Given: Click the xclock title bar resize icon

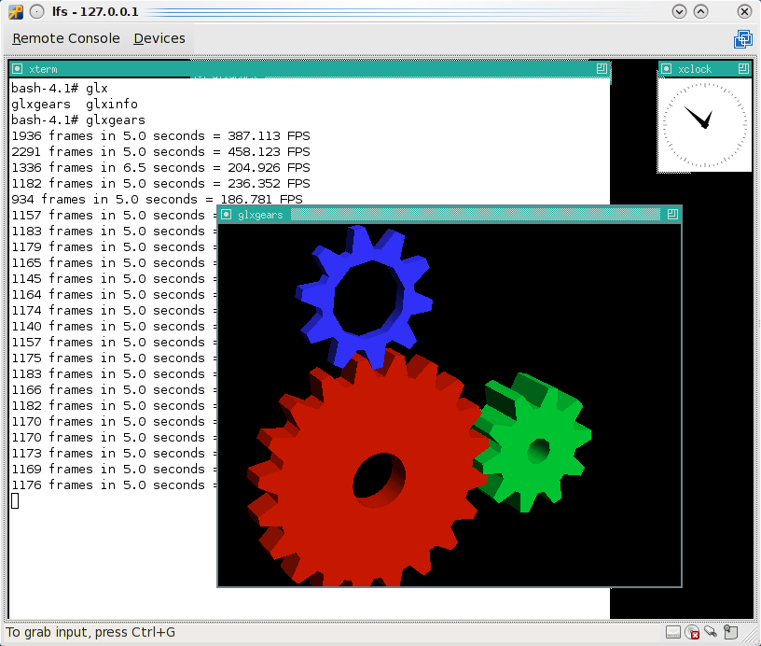Looking at the screenshot, I should click(x=742, y=68).
